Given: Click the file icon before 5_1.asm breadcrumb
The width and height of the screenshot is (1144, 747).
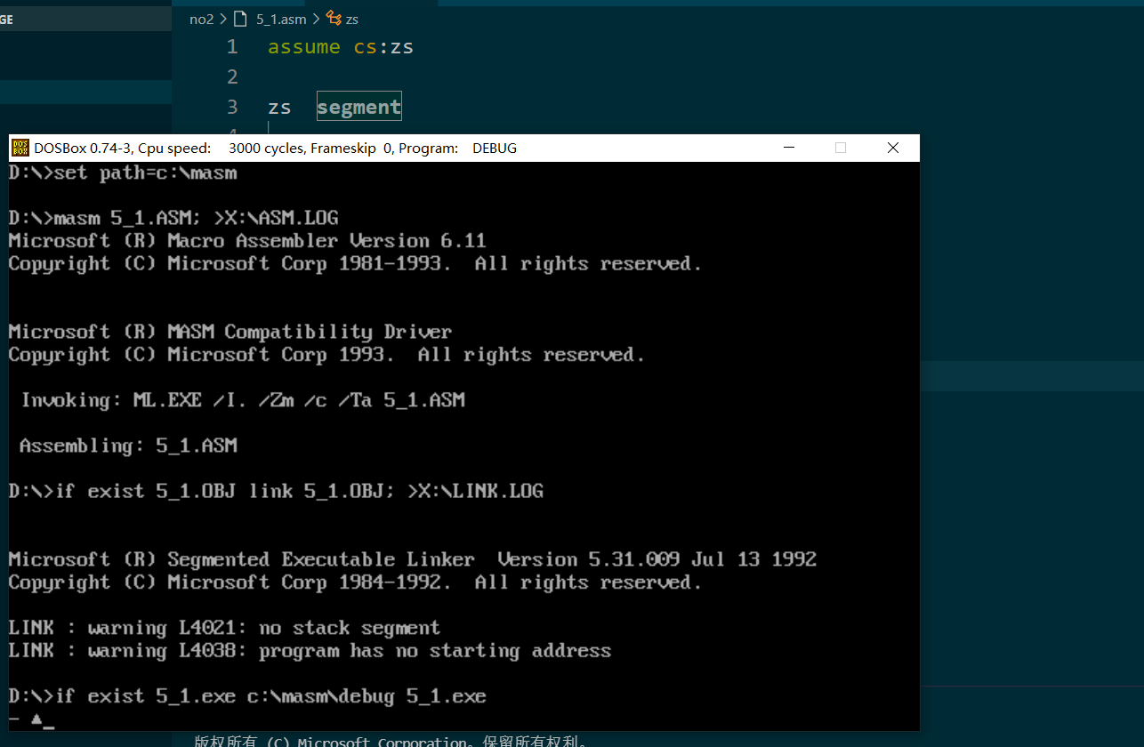Looking at the screenshot, I should (240, 19).
